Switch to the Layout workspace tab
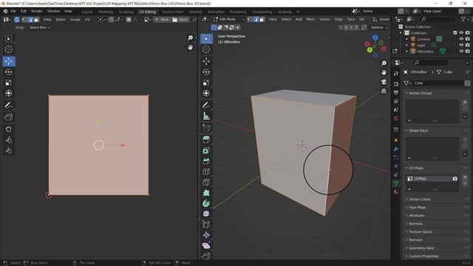Viewport: 473px width, 266px height. click(87, 12)
